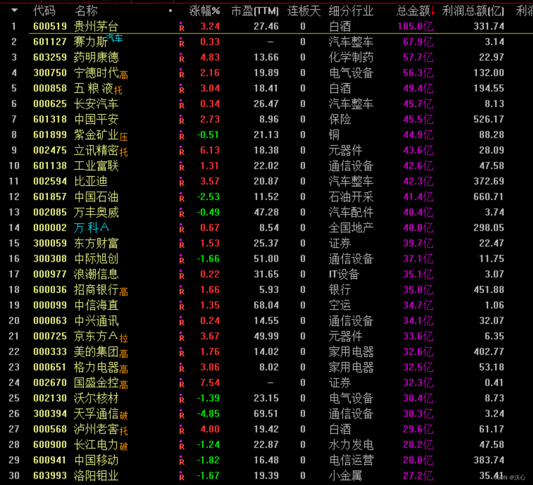This screenshot has width=533, height=485.
Task: Select the stock 中国石油
Action: 96,197
